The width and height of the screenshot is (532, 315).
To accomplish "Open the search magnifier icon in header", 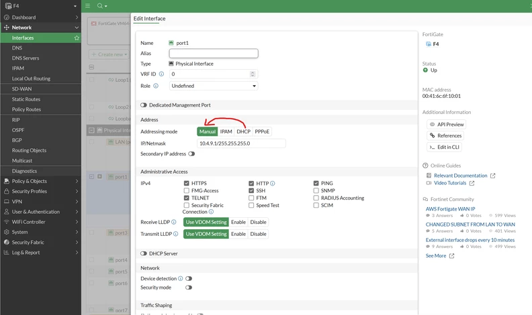I will [x=99, y=6].
